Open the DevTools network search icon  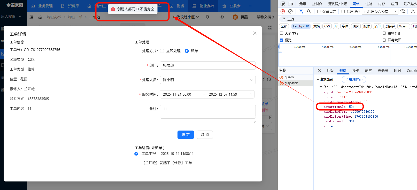[x=309, y=11]
